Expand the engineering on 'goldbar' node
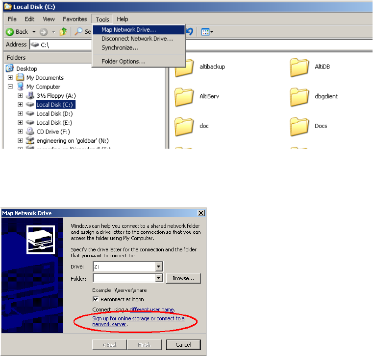Viewport: 373px width, 356px height. click(x=20, y=140)
